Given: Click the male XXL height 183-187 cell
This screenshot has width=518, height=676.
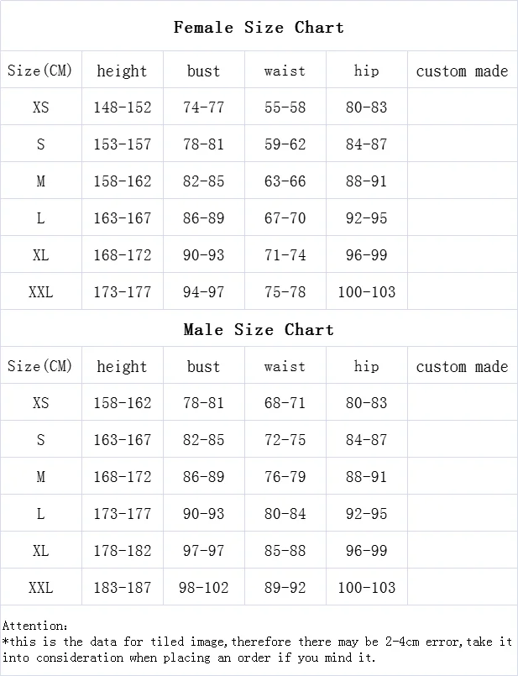Looking at the screenshot, I should point(123,587).
